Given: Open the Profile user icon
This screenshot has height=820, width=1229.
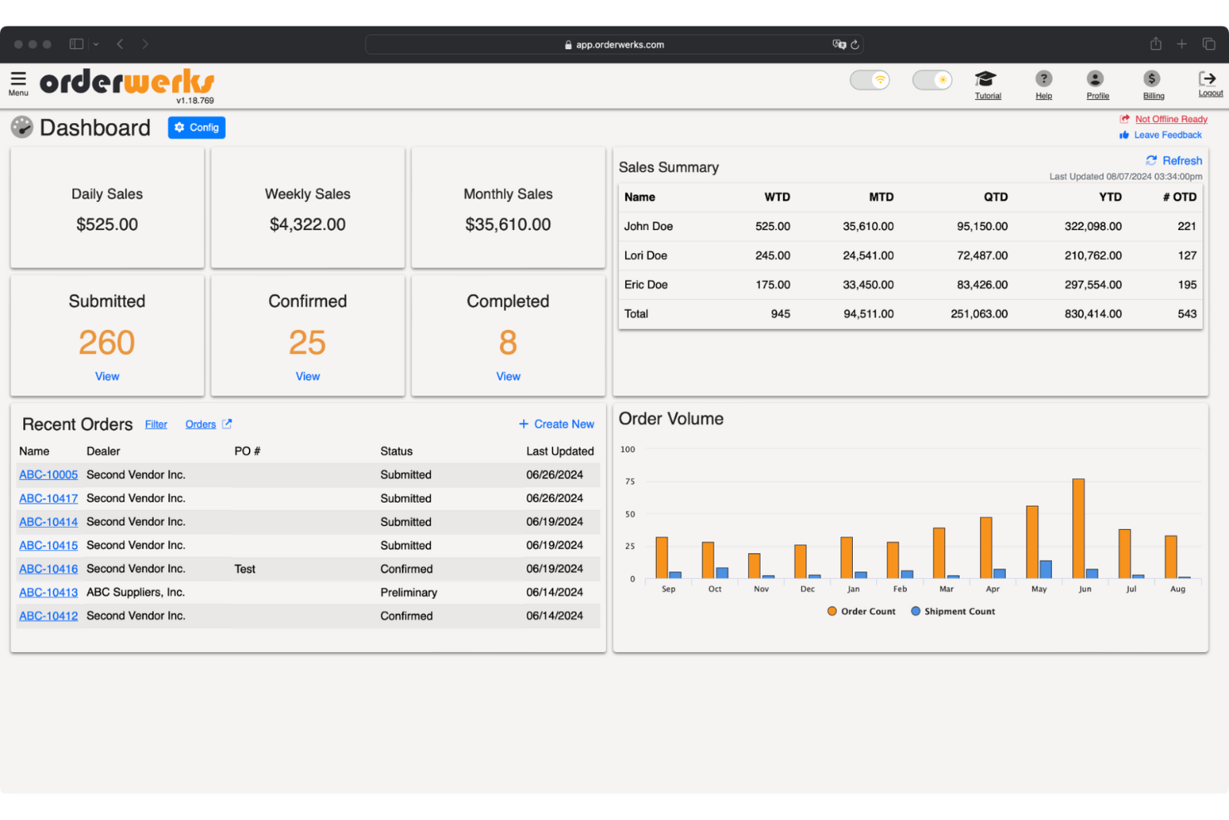Looking at the screenshot, I should [x=1095, y=79].
